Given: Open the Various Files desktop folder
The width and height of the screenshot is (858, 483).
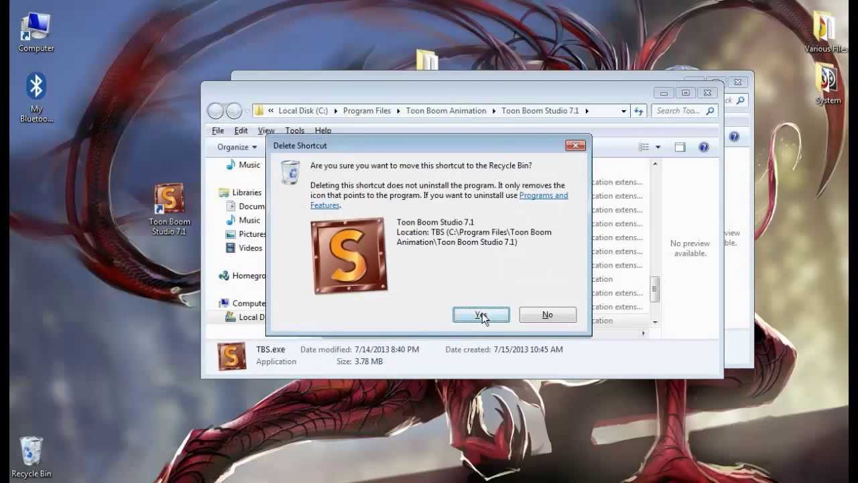Looking at the screenshot, I should [x=826, y=32].
